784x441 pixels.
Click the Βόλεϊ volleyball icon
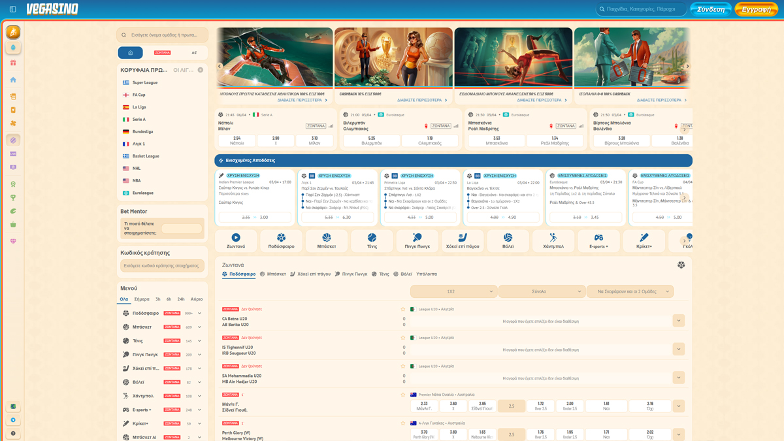tap(508, 240)
